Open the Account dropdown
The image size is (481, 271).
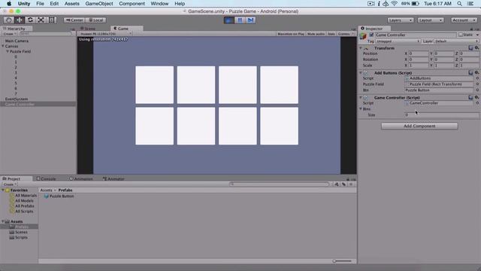[x=464, y=20]
